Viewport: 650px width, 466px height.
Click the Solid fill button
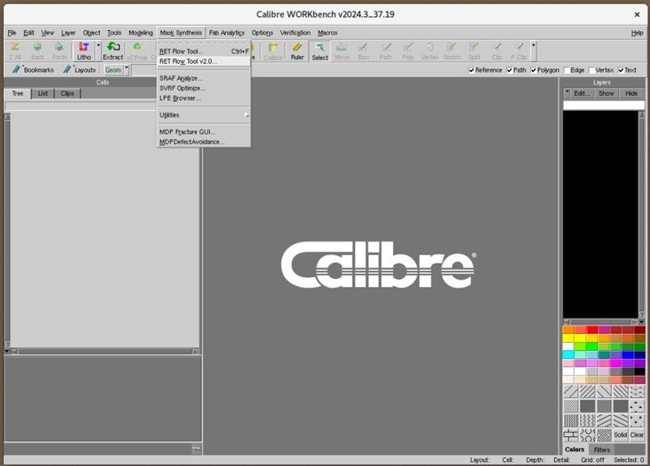(620, 435)
